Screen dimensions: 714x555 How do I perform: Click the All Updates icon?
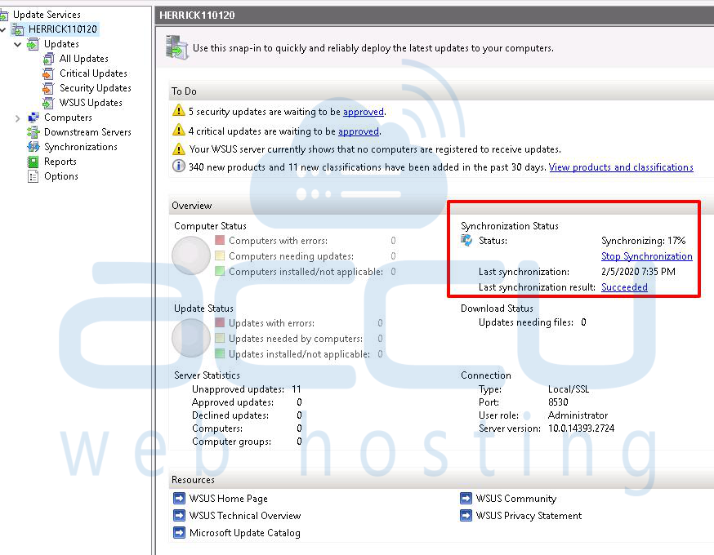click(x=48, y=59)
